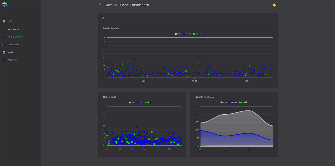Collapse the sidebar with the back chevron
This screenshot has height=166, width=335.
tap(100, 5)
